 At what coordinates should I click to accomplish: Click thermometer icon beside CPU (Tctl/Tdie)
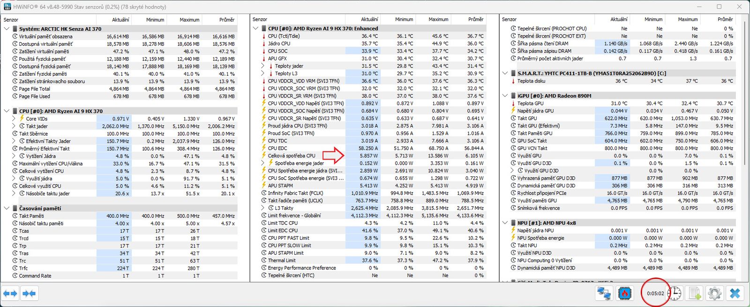pyautogui.click(x=264, y=36)
